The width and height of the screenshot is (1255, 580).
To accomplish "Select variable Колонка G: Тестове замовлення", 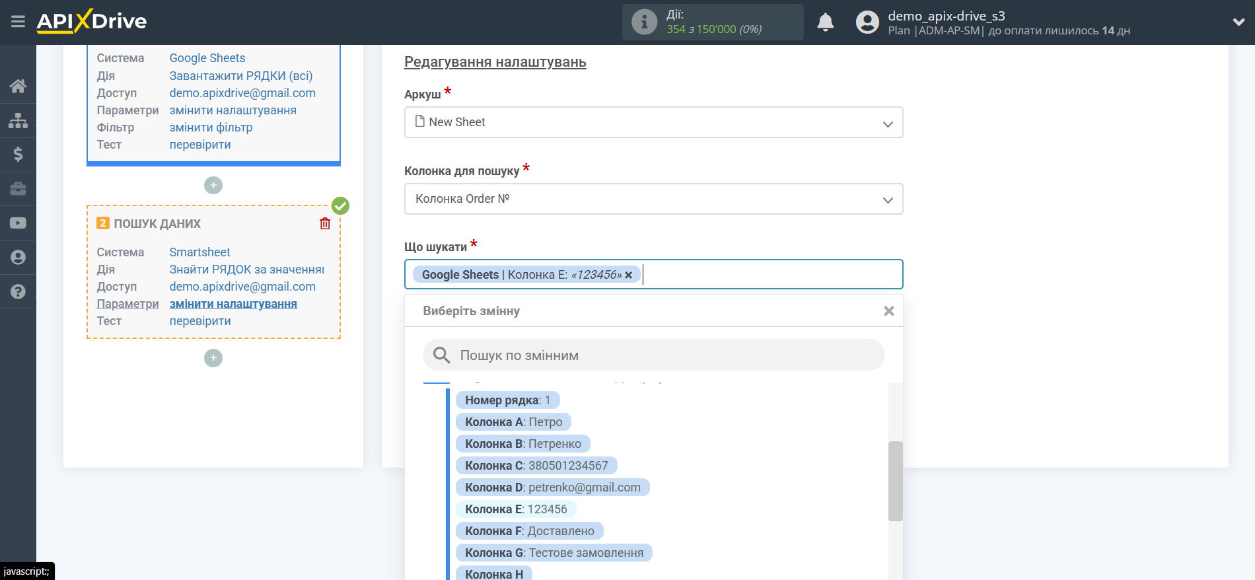I will [x=554, y=553].
